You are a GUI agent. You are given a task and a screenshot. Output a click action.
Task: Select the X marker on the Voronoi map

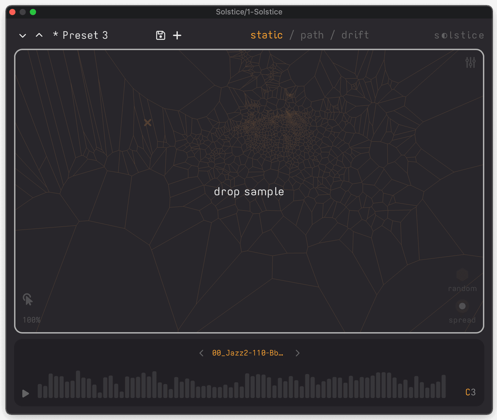pos(148,122)
